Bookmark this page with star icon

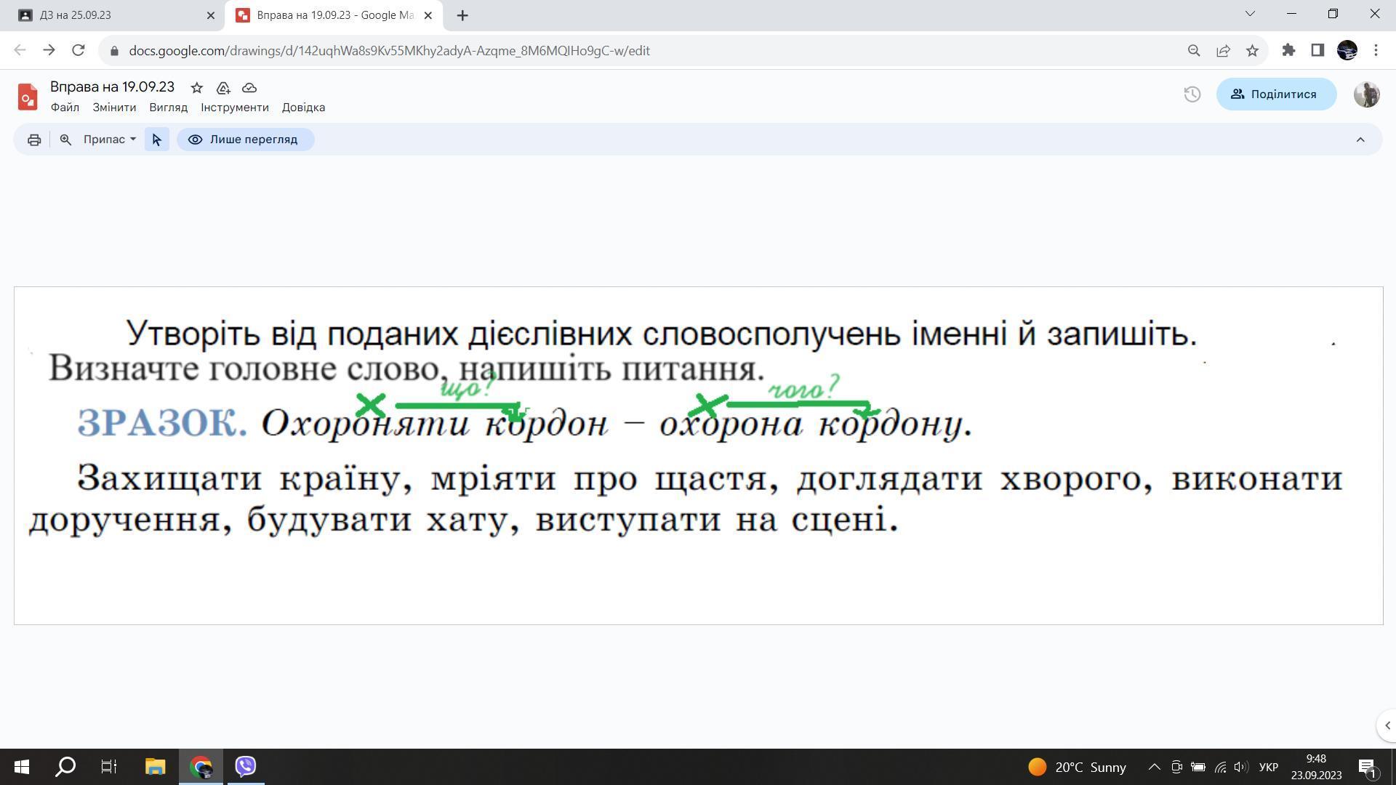point(1252,51)
